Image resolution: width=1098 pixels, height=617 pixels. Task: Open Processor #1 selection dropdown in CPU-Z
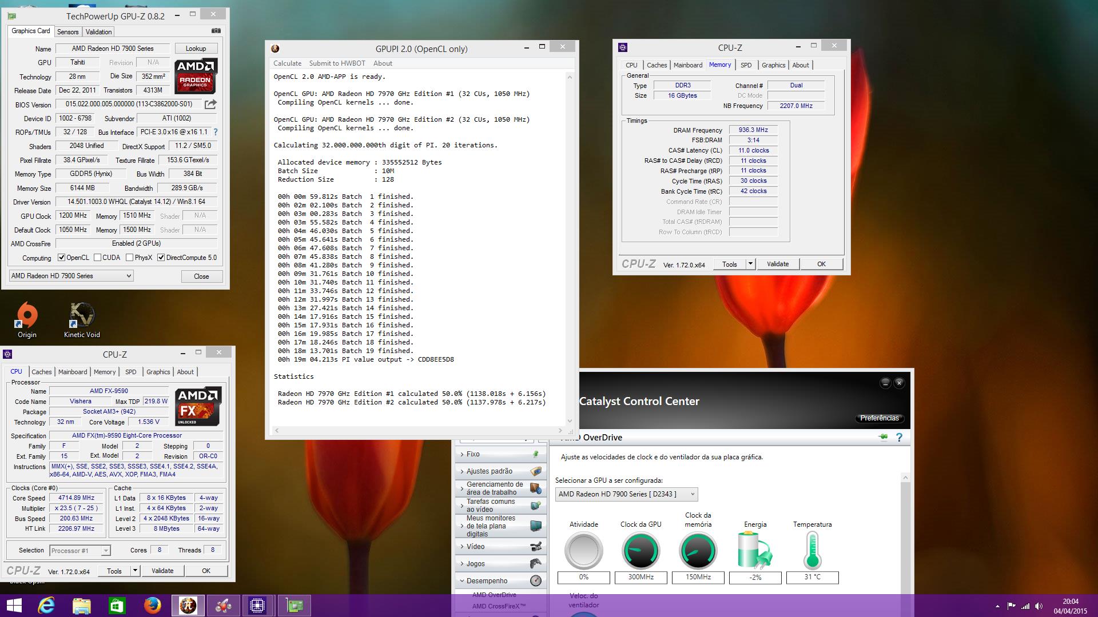pos(80,551)
